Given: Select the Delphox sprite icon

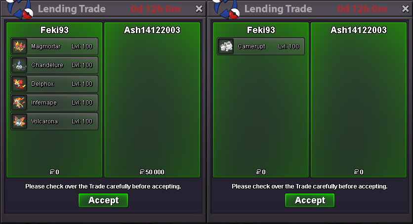Looking at the screenshot, I should tap(19, 84).
